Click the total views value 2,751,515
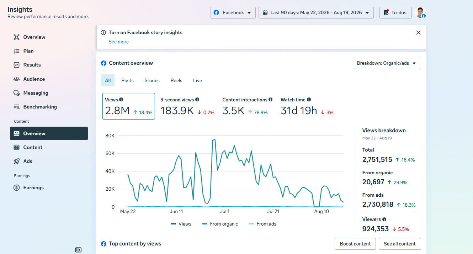 [377, 159]
